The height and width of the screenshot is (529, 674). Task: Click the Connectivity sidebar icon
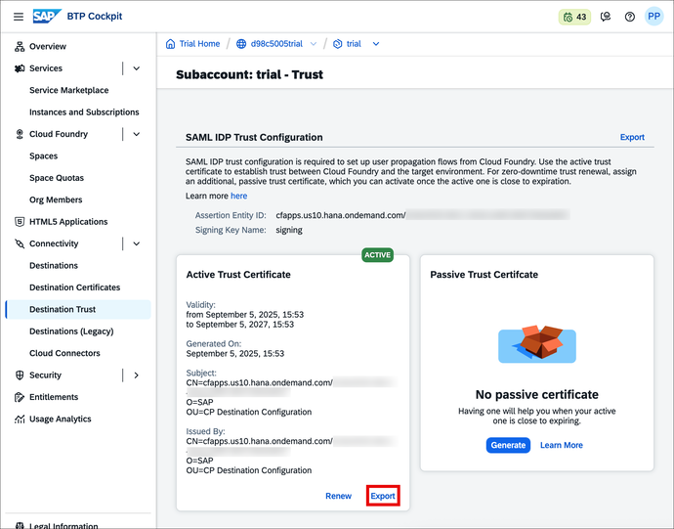[20, 243]
